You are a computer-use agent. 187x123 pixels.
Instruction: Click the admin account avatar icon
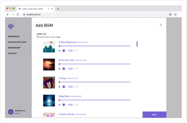(11, 112)
